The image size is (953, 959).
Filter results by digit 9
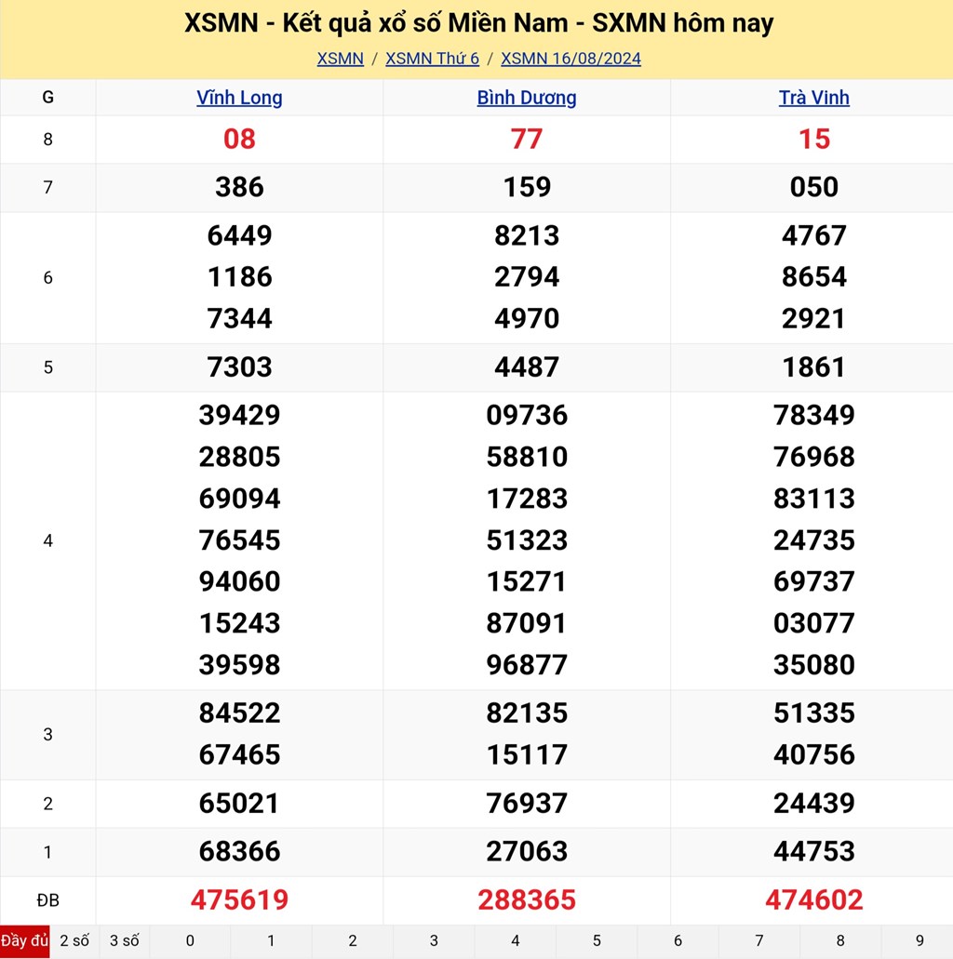click(x=919, y=940)
